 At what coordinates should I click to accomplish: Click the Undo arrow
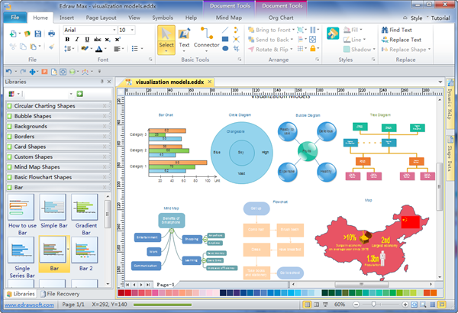pos(8,71)
